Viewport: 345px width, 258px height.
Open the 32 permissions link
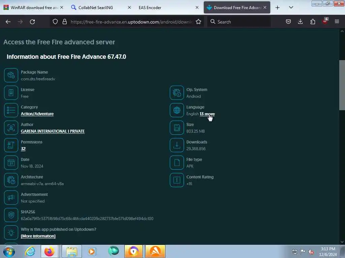(x=23, y=149)
